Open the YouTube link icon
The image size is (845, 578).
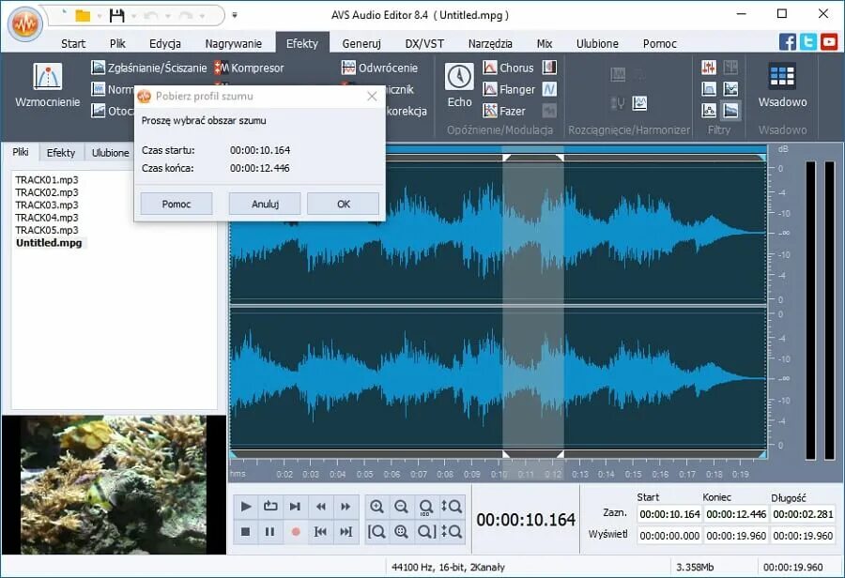tap(829, 42)
